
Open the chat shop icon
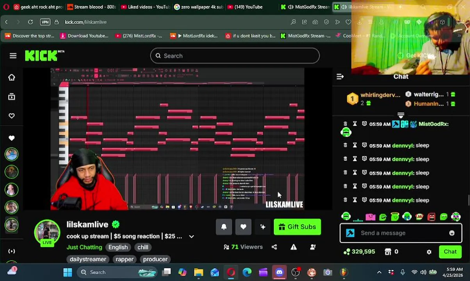pyautogui.click(x=388, y=252)
